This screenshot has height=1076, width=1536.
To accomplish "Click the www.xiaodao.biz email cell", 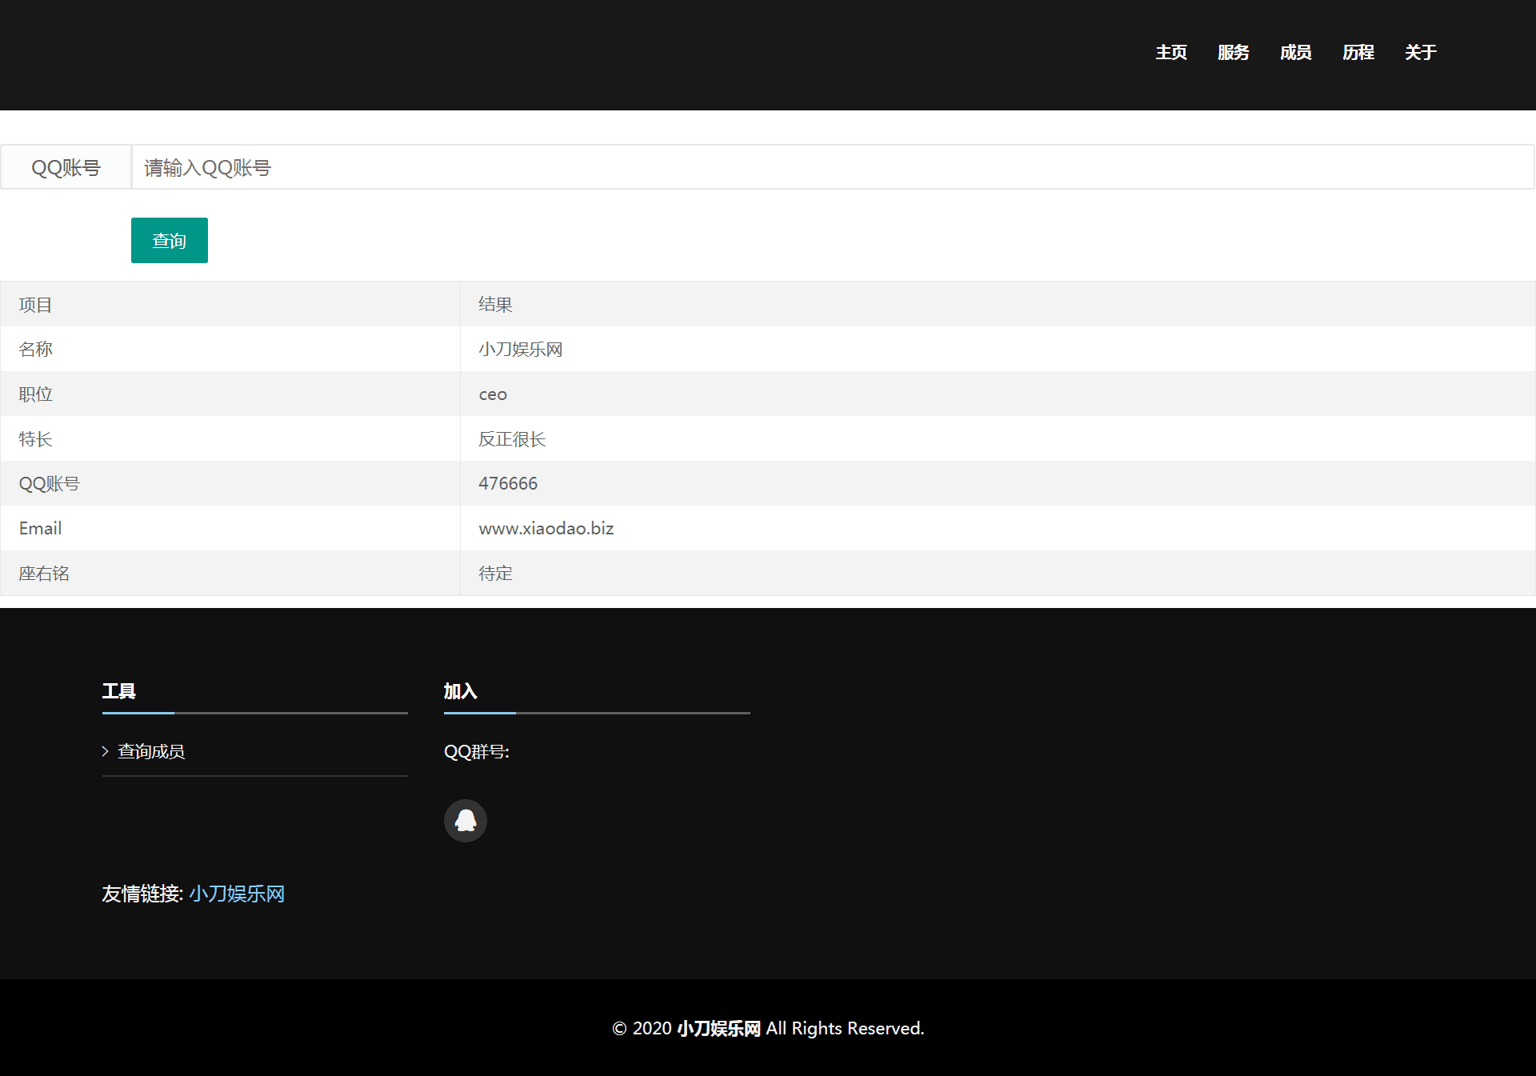I will 546,528.
